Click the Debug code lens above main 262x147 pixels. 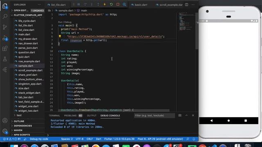68,22
